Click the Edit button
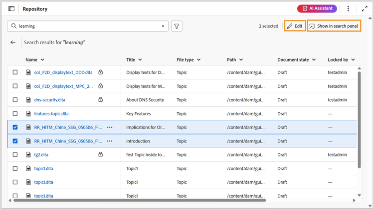The image size is (374, 210). click(x=295, y=26)
